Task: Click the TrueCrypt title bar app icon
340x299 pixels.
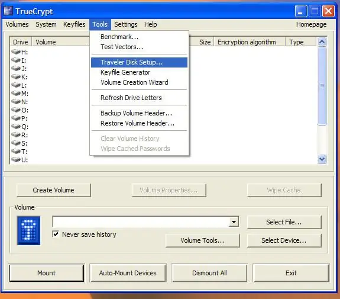Action: 8,11
